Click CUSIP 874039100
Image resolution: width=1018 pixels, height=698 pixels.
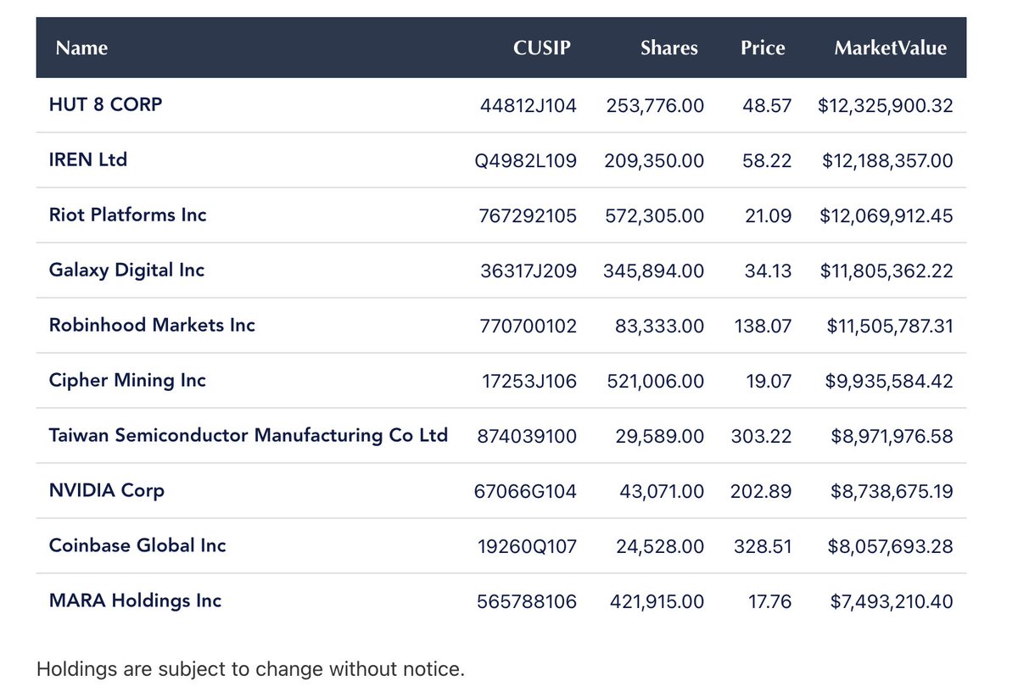(528, 437)
